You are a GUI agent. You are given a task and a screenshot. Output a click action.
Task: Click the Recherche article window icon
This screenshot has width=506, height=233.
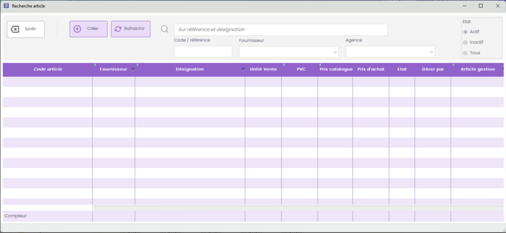(6, 6)
